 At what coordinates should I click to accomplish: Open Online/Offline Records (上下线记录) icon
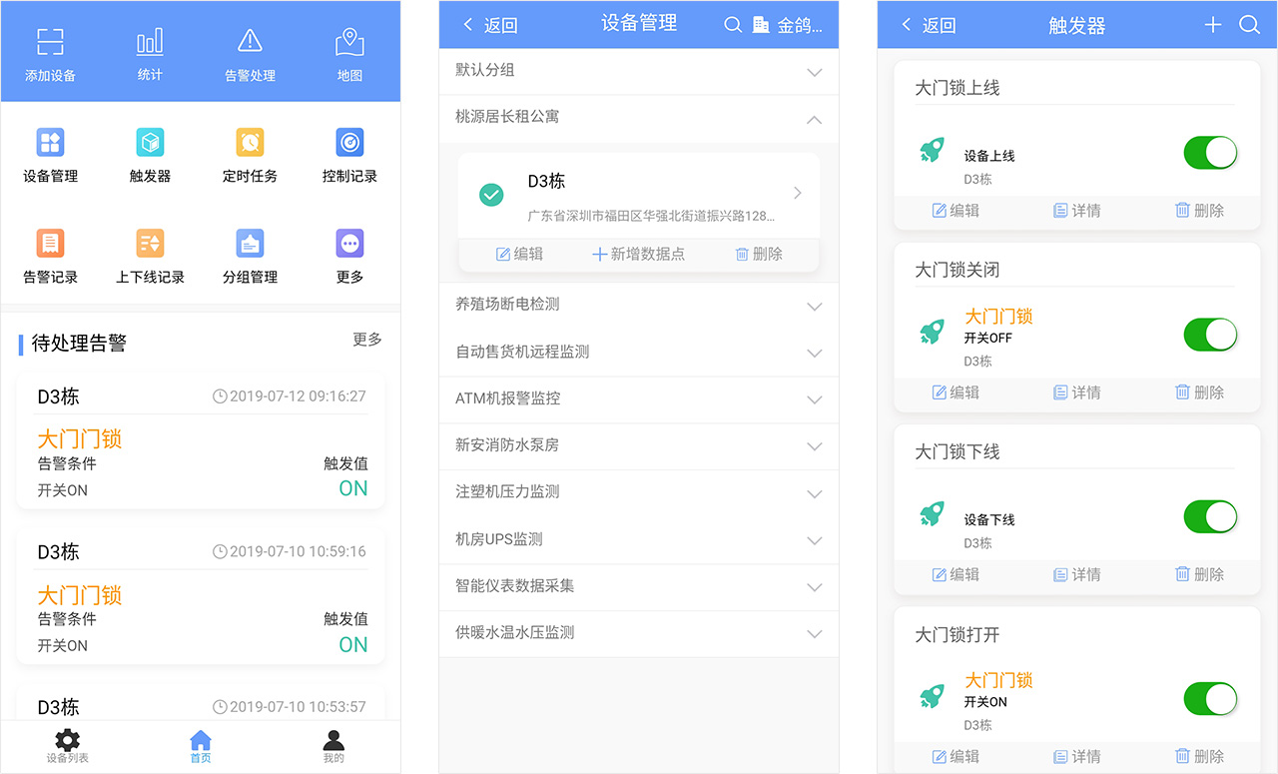150,243
